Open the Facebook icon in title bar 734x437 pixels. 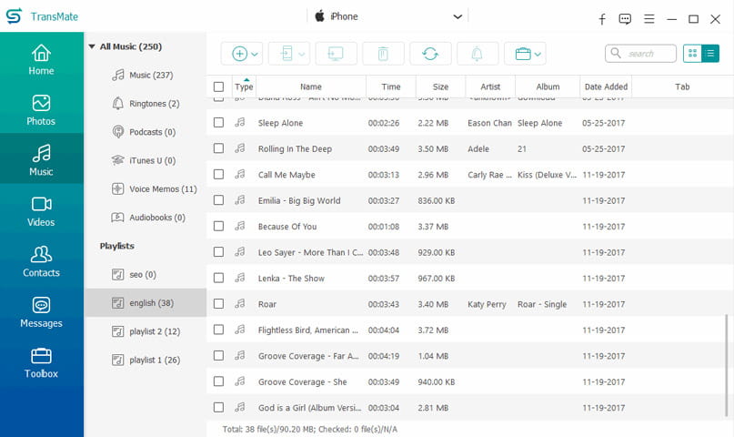601,19
